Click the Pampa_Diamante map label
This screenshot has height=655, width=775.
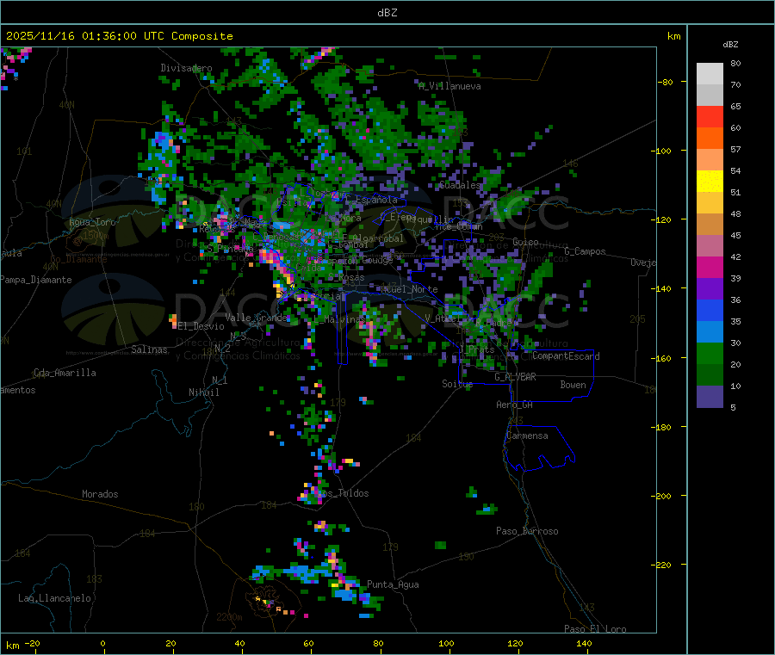(36, 280)
